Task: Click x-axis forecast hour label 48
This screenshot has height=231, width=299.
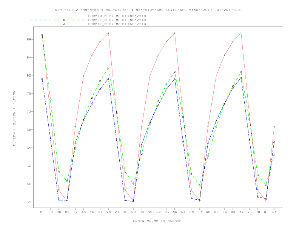Action: click(175, 212)
